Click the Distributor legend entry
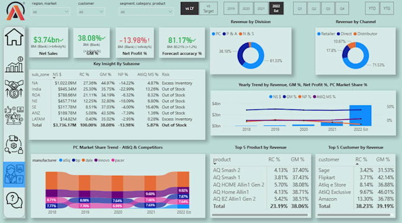 pos(365,34)
